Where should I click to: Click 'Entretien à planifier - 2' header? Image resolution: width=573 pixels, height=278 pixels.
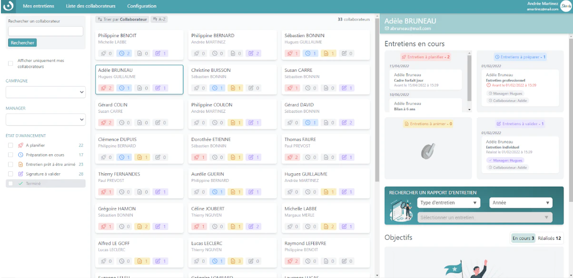[x=426, y=57]
